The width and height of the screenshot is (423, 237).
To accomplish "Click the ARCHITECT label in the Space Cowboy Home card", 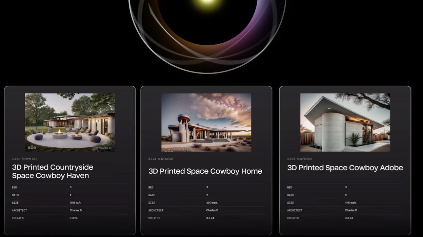I will (156, 210).
